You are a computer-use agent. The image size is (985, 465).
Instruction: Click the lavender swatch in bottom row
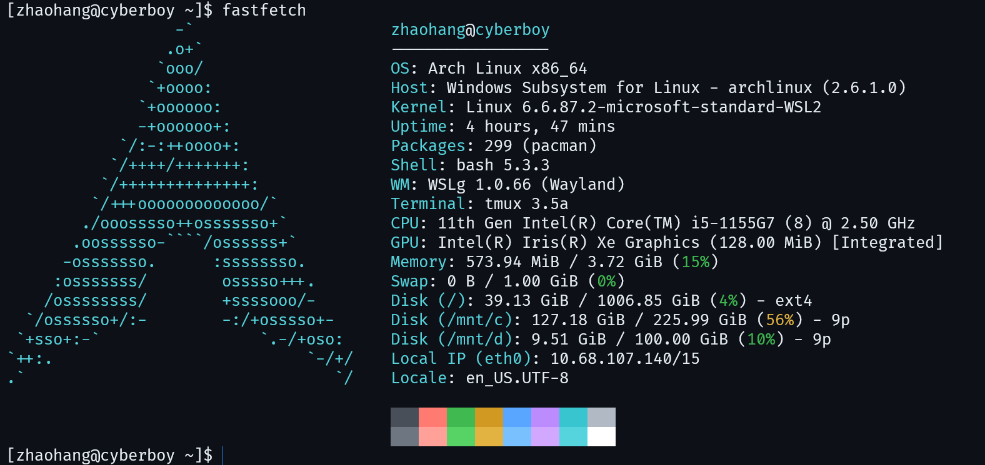545,436
